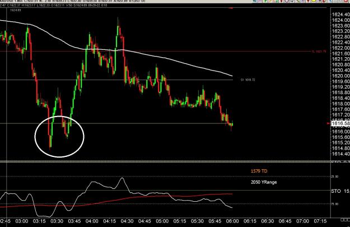Click the 05:00 time axis label
The image size is (350, 227).
pyautogui.click(x=162, y=221)
